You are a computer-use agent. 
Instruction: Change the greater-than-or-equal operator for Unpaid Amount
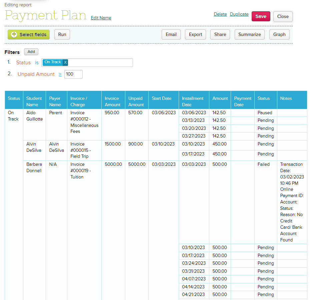[60, 74]
